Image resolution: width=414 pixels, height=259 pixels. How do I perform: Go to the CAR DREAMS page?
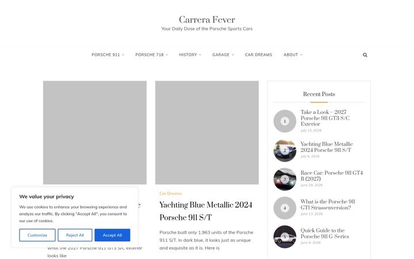[x=259, y=55]
